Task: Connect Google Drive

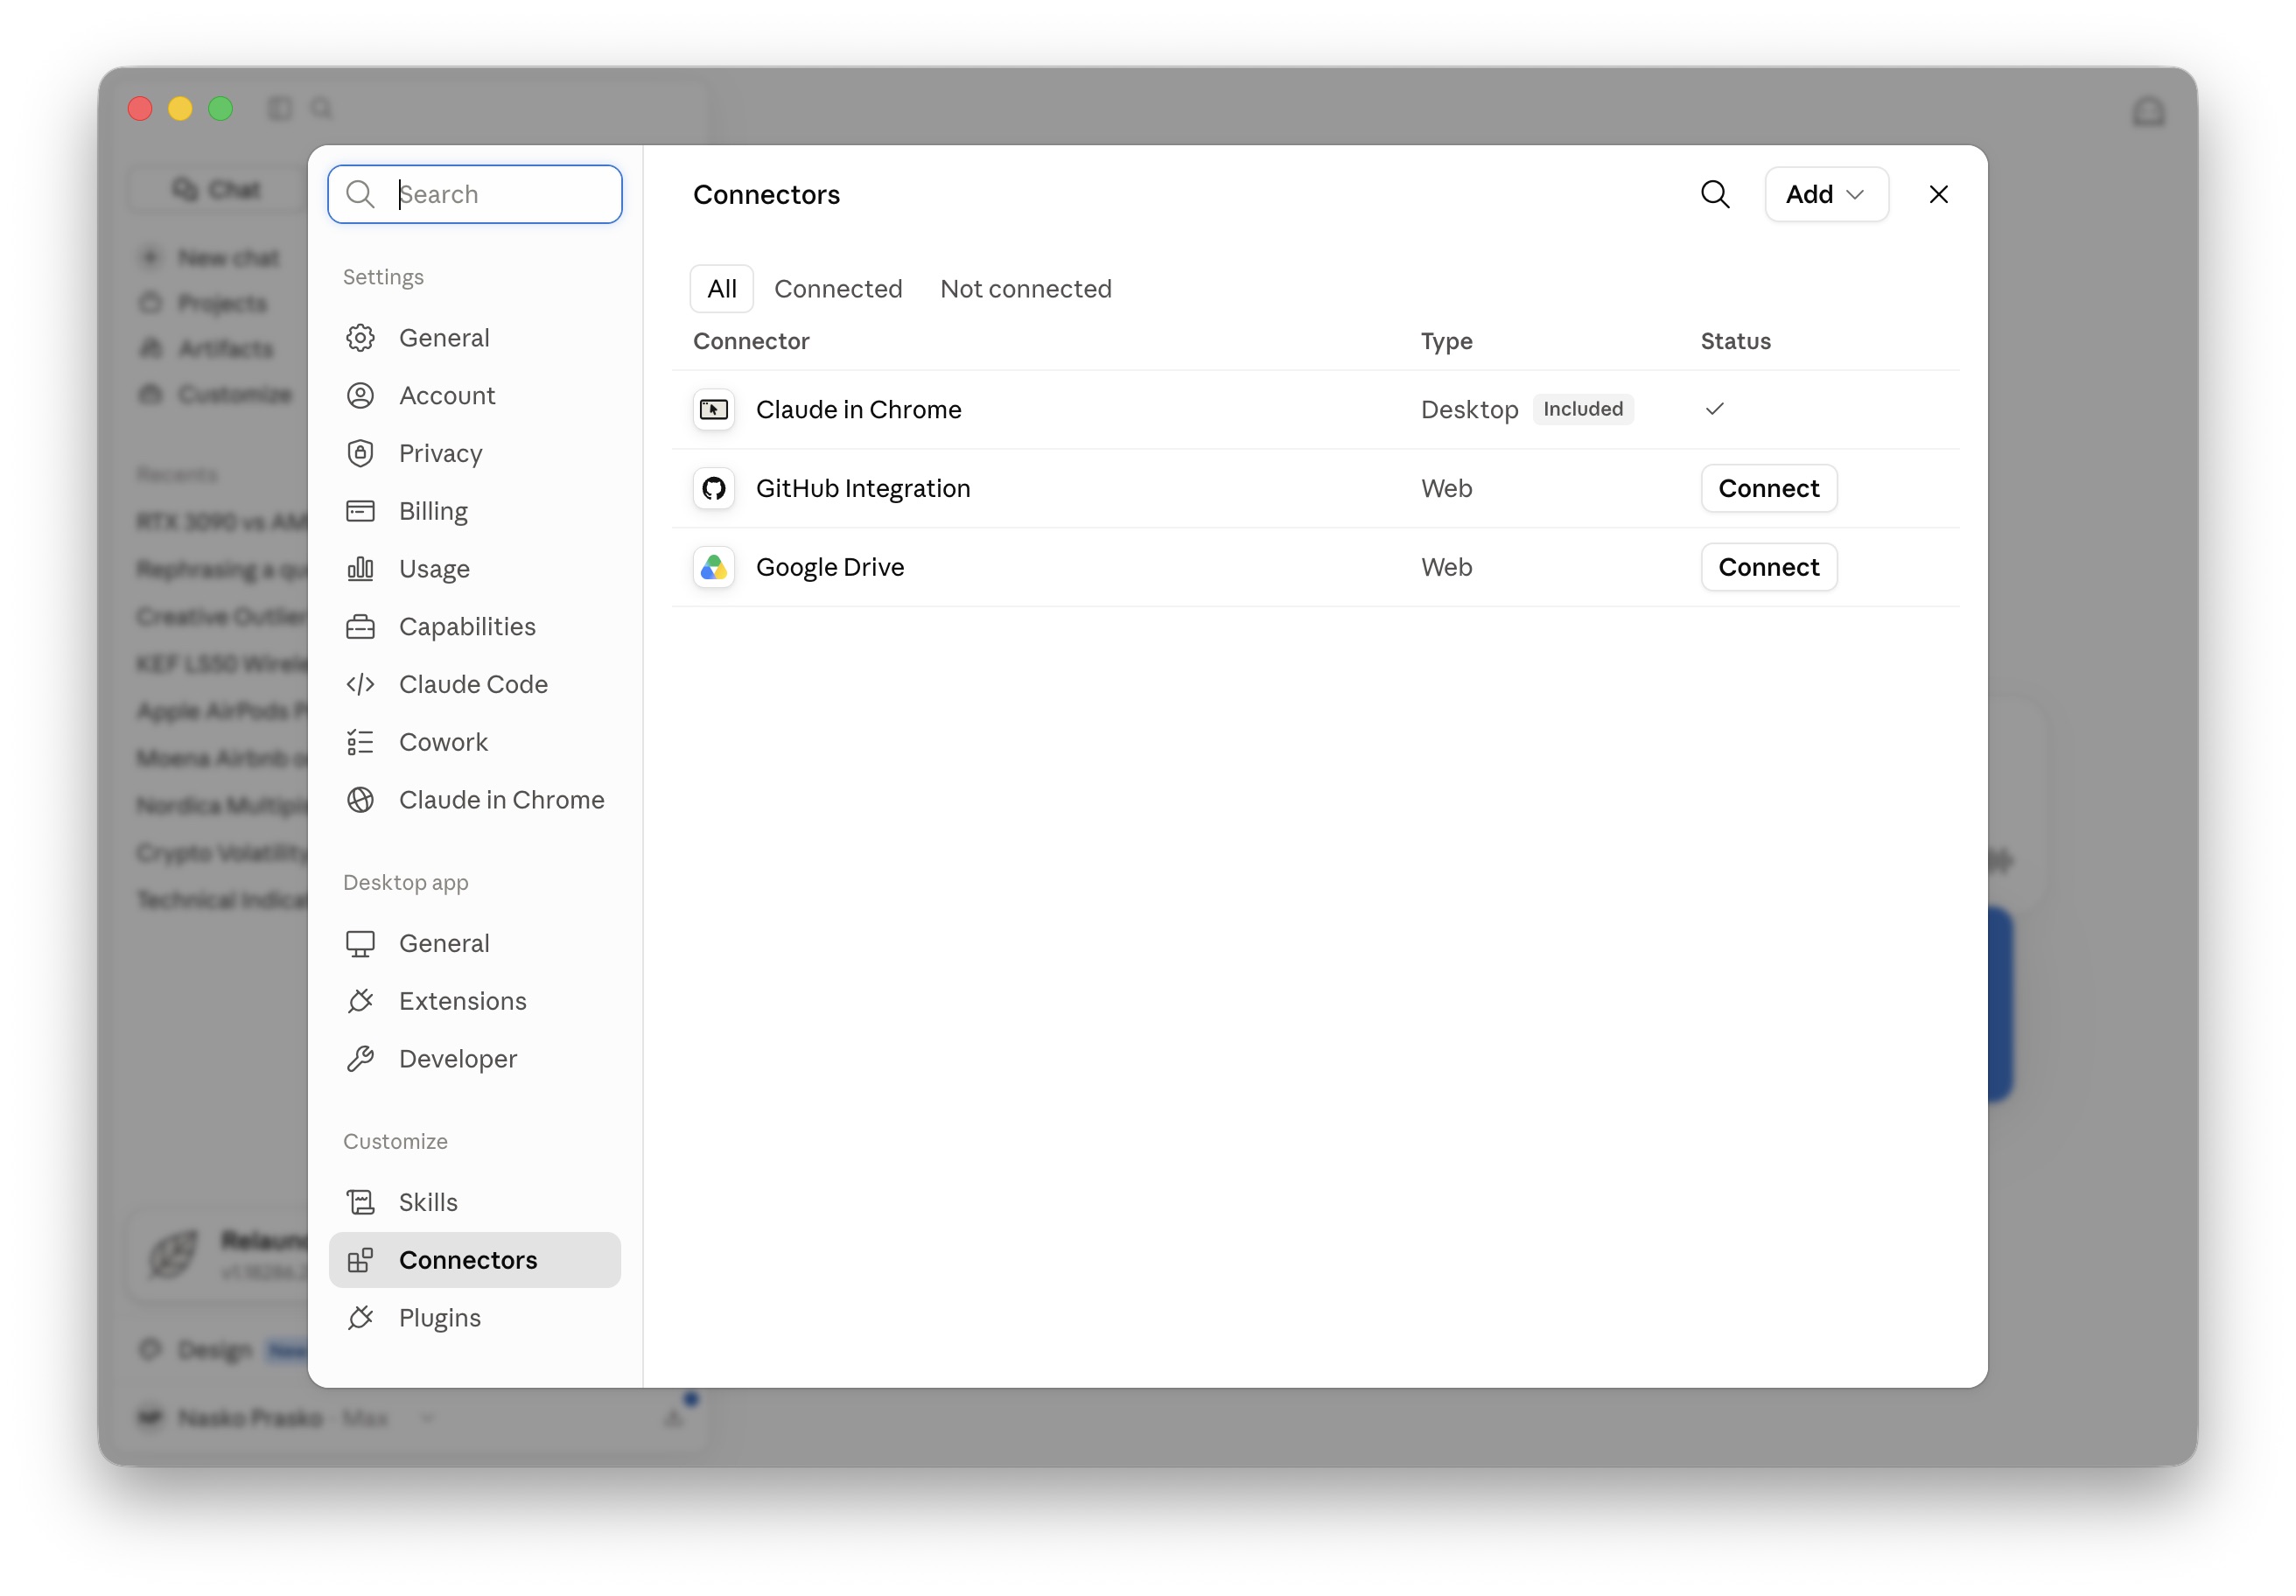Action: click(1769, 568)
